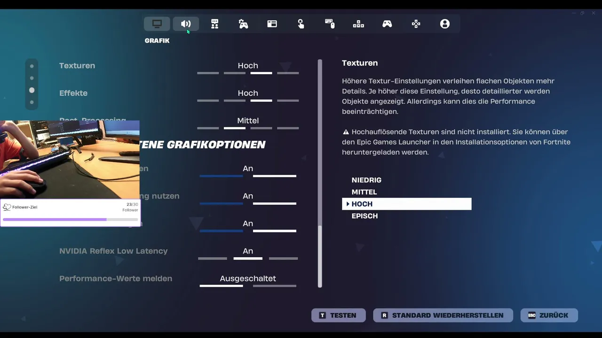Open the Grafik monitor icon tab
This screenshot has height=338, width=602.
tap(157, 24)
